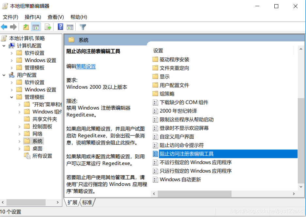Screen dimensions: 306x217
Task: Collapse the 用户配置 tree node
Action: click(x=4, y=75)
